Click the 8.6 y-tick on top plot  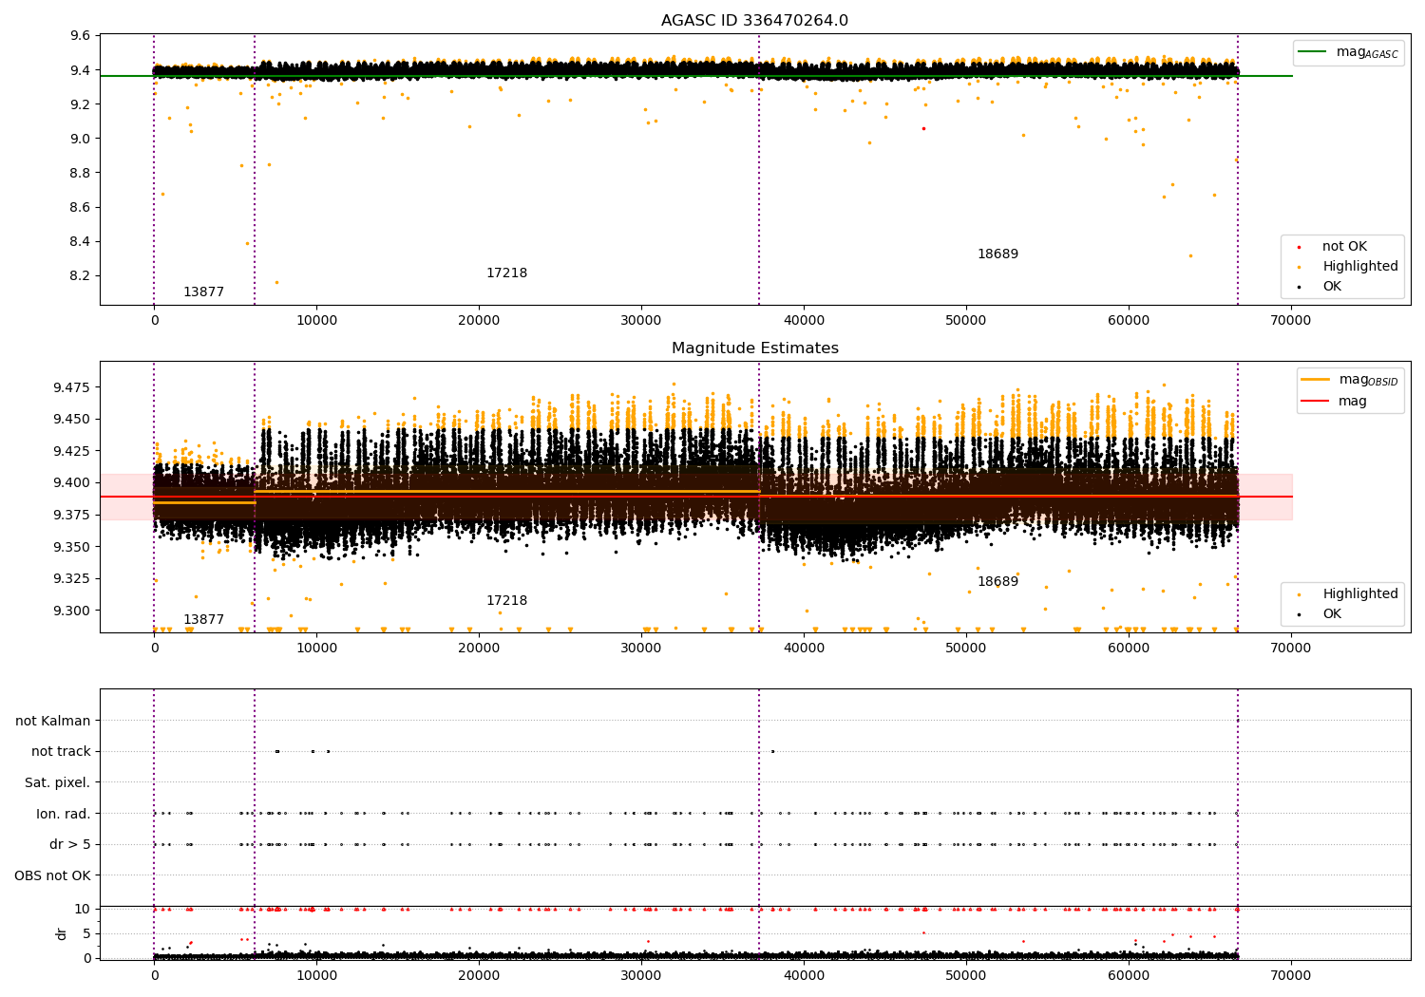(x=81, y=208)
